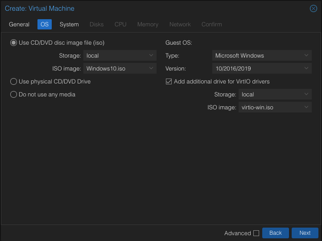Open VirtIO drivers Storage dropdown
Viewport: 322px width, 241px height.
tap(306, 95)
